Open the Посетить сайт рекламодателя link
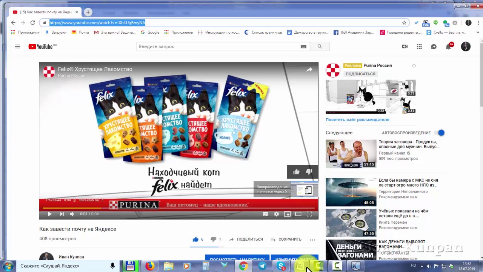This screenshot has height=272, width=483. (357, 120)
